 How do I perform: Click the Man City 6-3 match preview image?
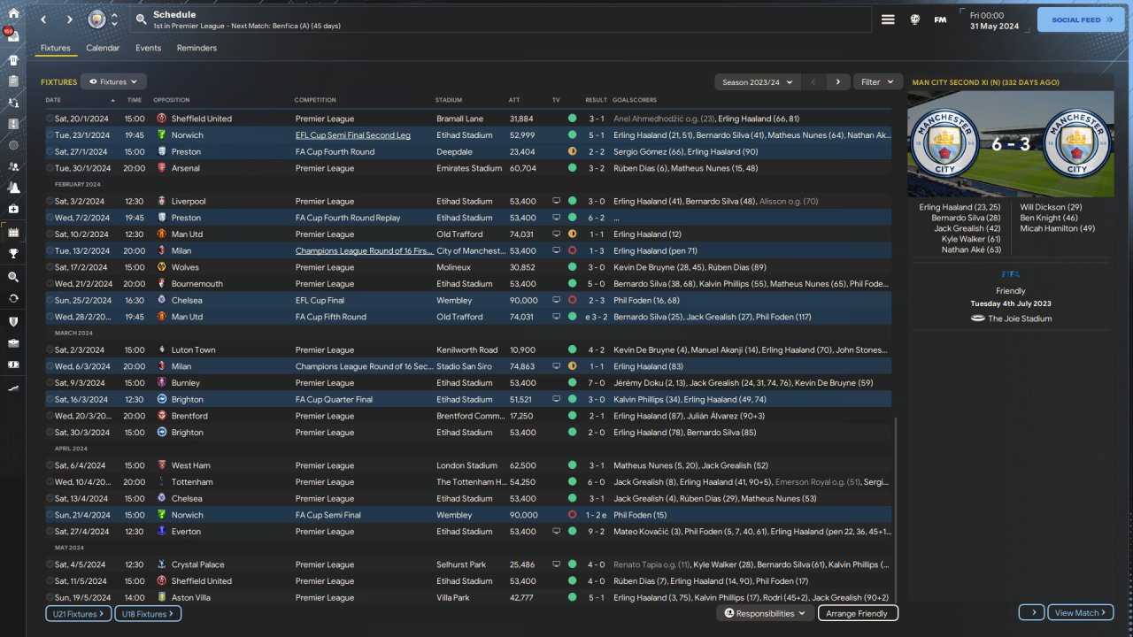1011,143
